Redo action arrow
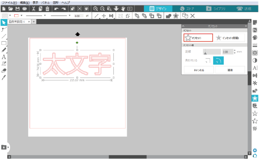 coord(63,9)
